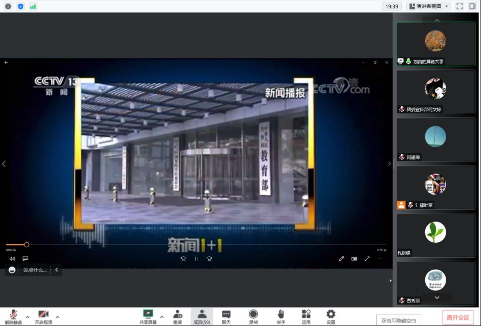This screenshot has height=326, width=481.
Task: Switch the player to mini-view mode
Action: click(354, 259)
